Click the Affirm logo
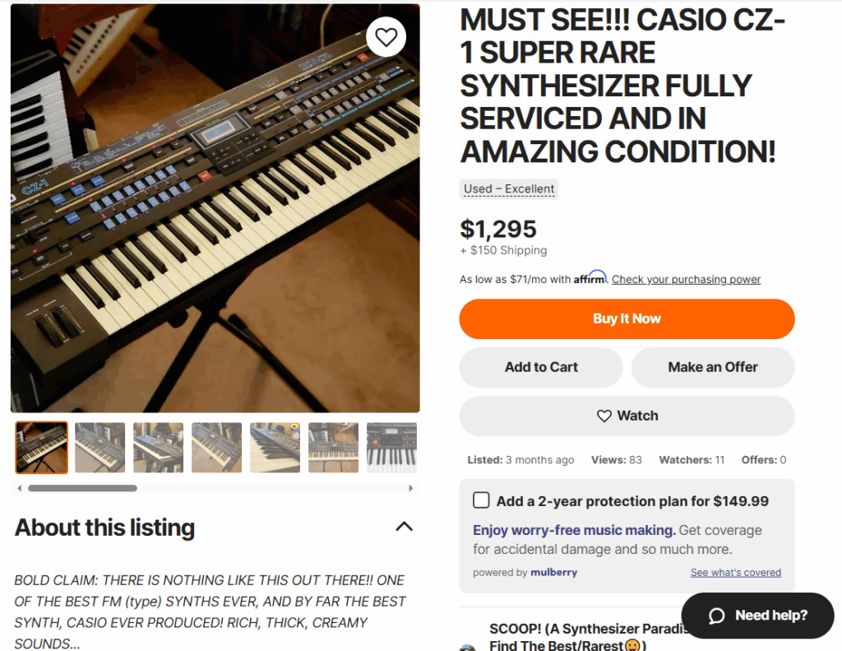Image resolution: width=842 pixels, height=651 pixels. coord(590,278)
